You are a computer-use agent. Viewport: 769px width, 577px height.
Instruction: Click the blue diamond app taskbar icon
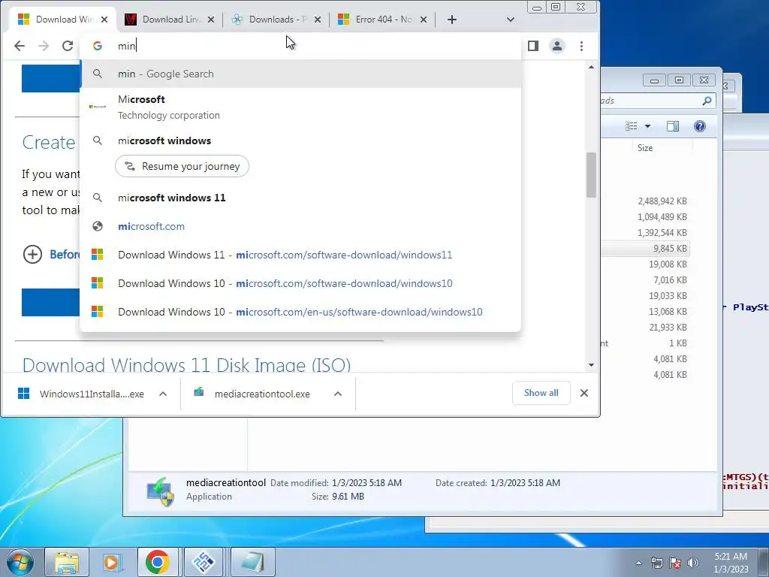204,562
